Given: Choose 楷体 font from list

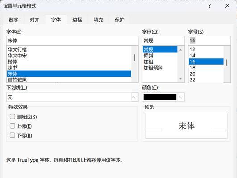Looking at the screenshot, I should [x=69, y=62].
